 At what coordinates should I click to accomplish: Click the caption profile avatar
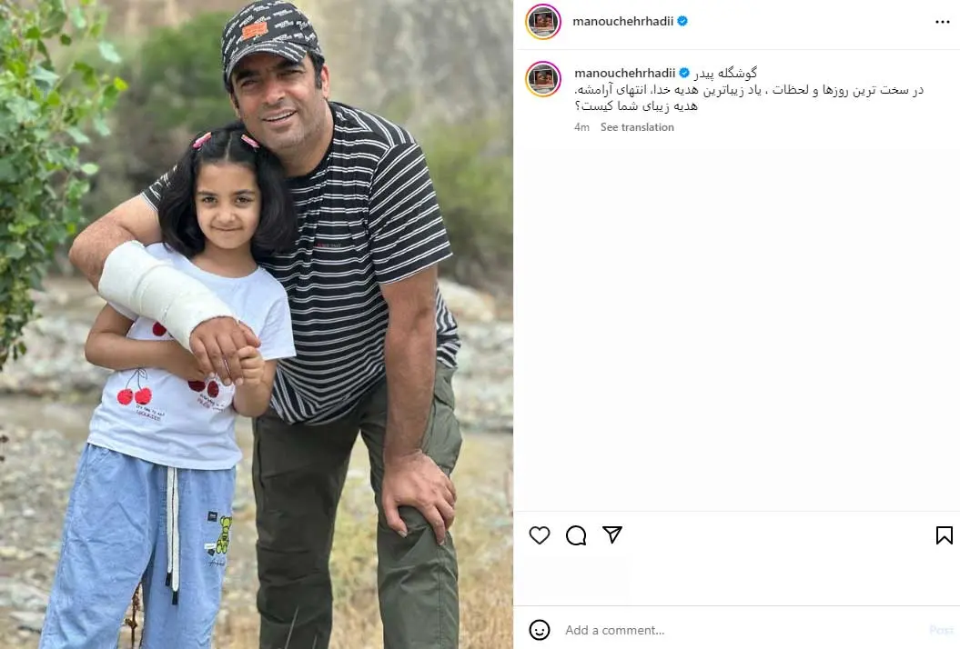click(543, 79)
